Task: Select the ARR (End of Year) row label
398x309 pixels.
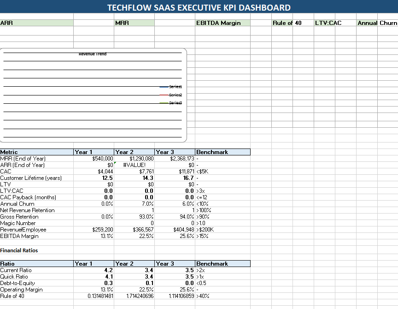Action: [36, 165]
